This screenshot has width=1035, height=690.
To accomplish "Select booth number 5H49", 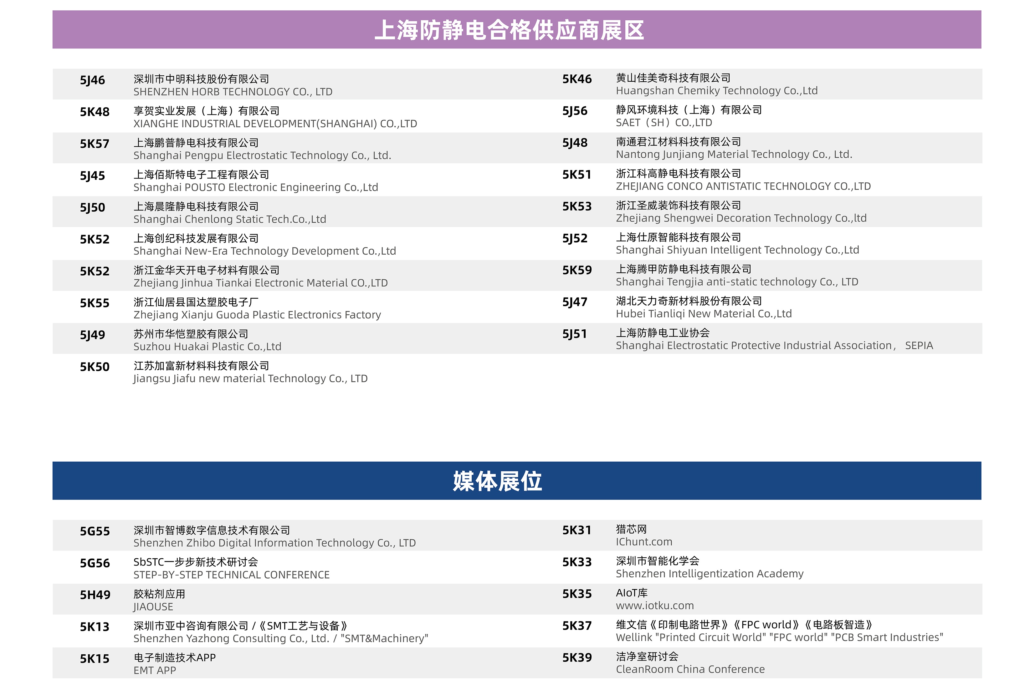I will (95, 596).
